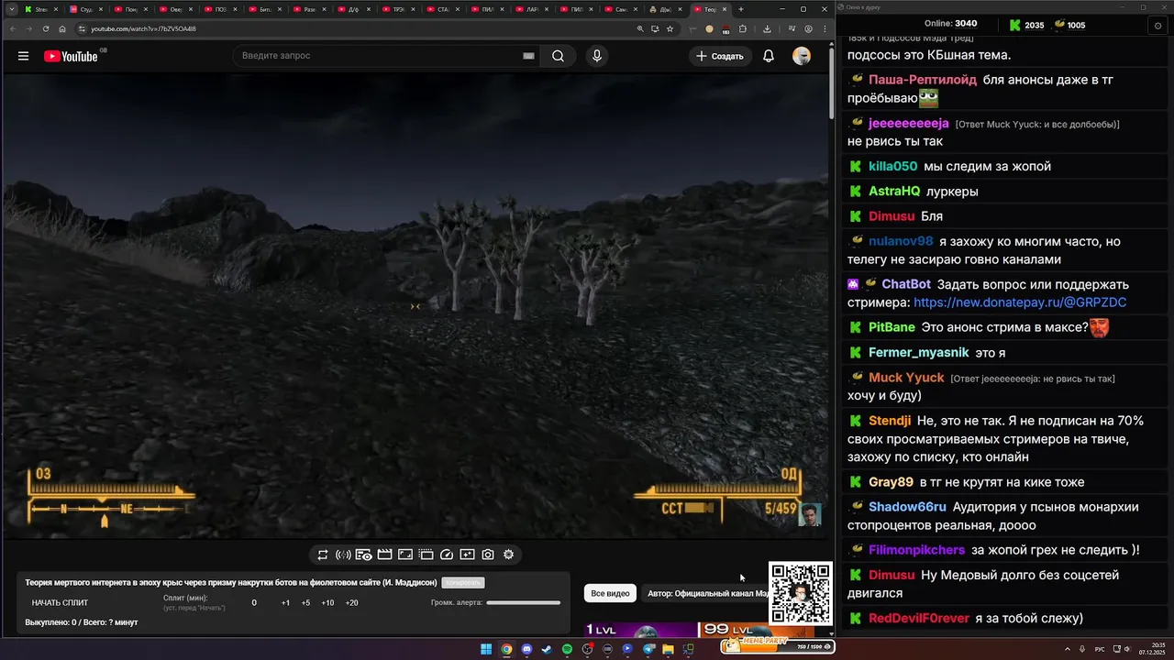Toggle the plus-screen icon in player toolbar
Viewport: 1174px width, 660px height.
[x=467, y=555]
